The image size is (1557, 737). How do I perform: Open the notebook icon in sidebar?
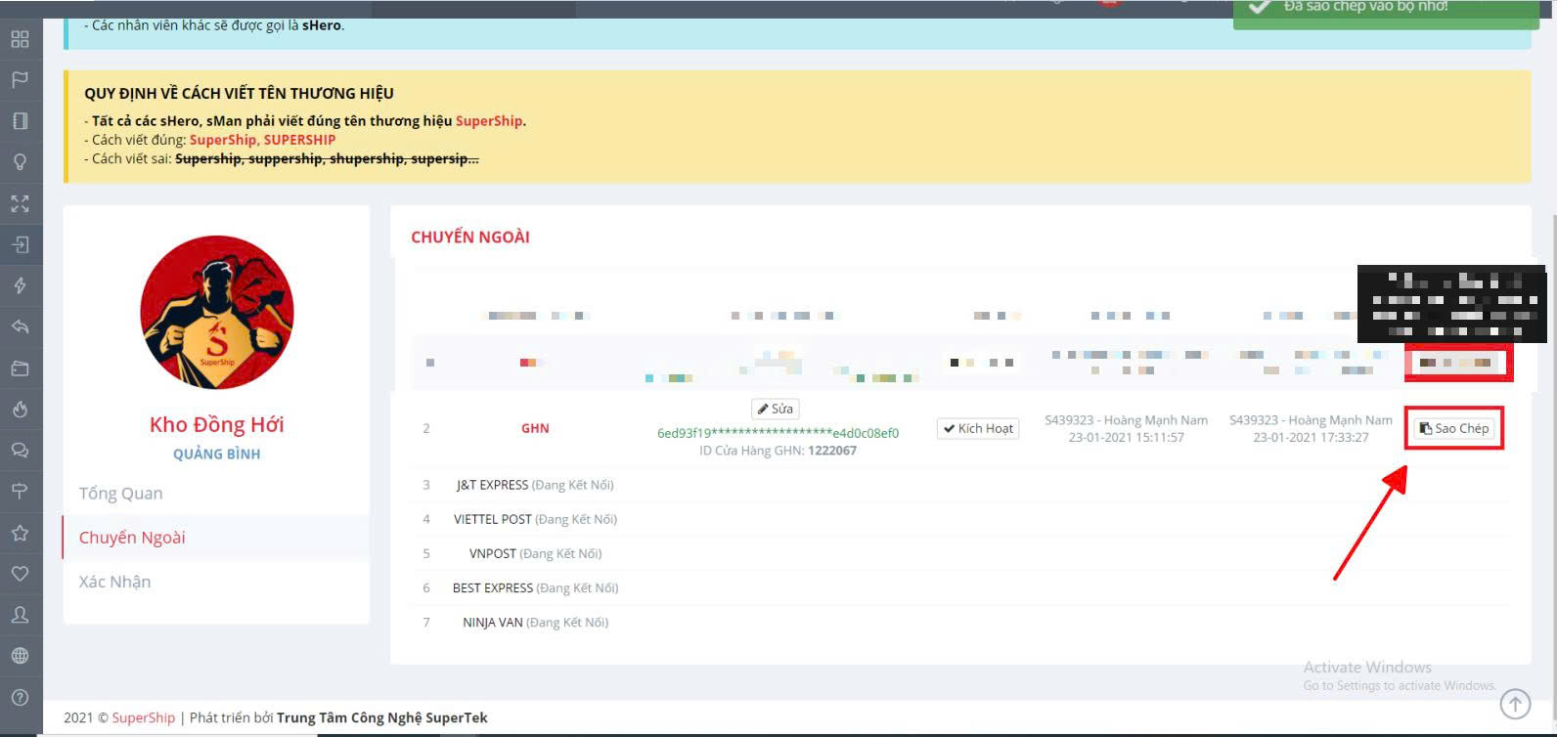[20, 121]
